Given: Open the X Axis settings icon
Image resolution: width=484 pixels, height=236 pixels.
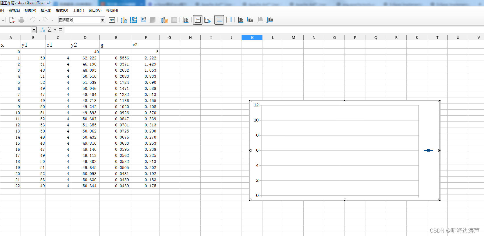Looking at the screenshot, I should click(x=241, y=20).
